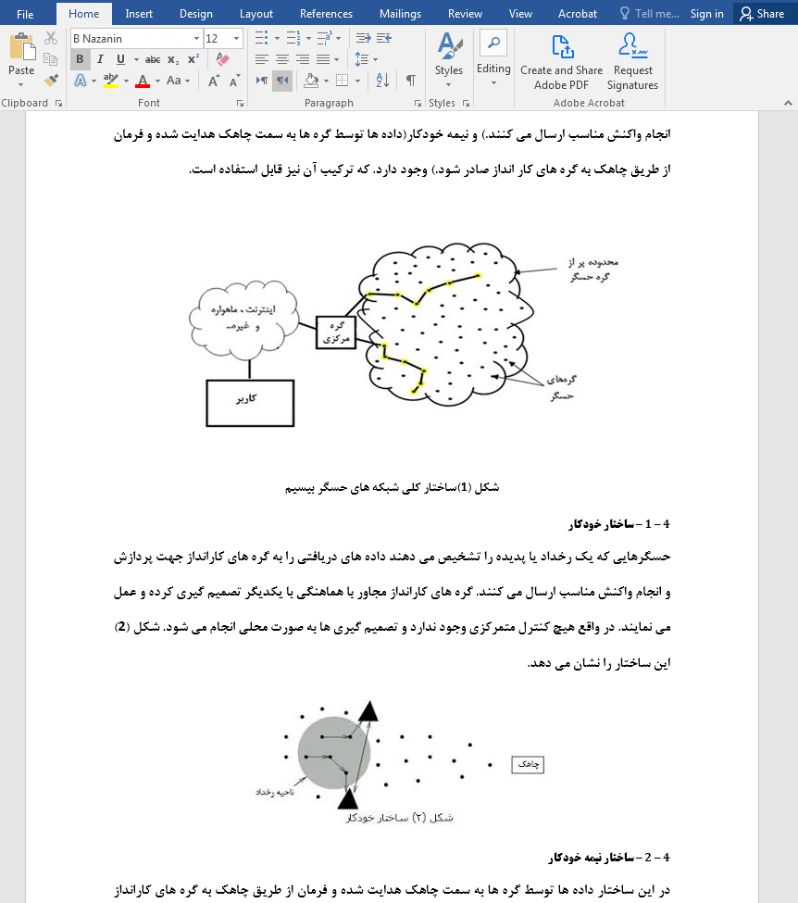Apply strikethrough formatting
The image size is (798, 903).
(x=152, y=59)
